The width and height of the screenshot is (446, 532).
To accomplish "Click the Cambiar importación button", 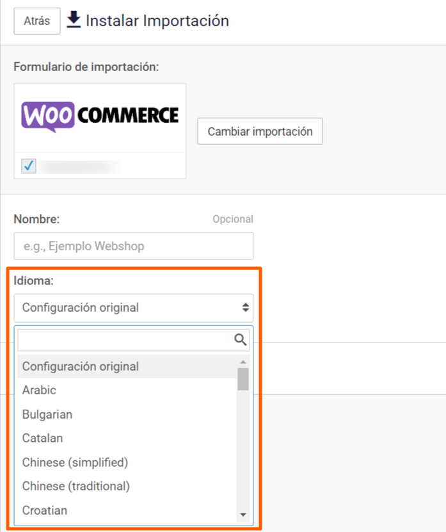I will 260,131.
